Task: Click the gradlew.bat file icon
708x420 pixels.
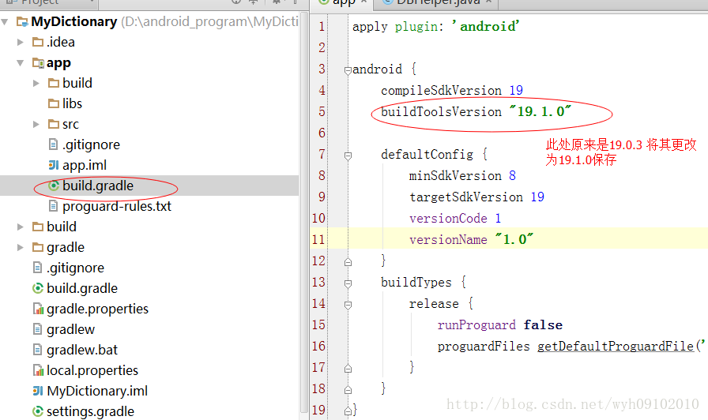Action: point(37,350)
